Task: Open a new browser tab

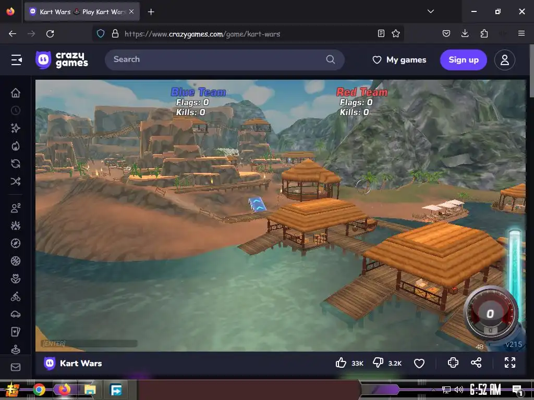Action: (151, 12)
